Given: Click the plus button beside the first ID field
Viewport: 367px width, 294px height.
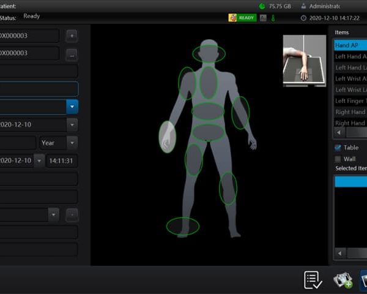Looking at the screenshot, I should [72, 36].
